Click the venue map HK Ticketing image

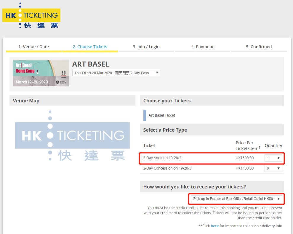(72, 136)
